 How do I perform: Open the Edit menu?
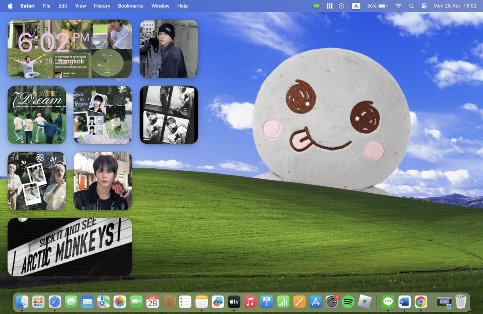[63, 6]
